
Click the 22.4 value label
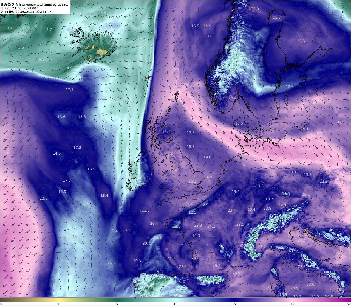pyautogui.click(x=341, y=121)
